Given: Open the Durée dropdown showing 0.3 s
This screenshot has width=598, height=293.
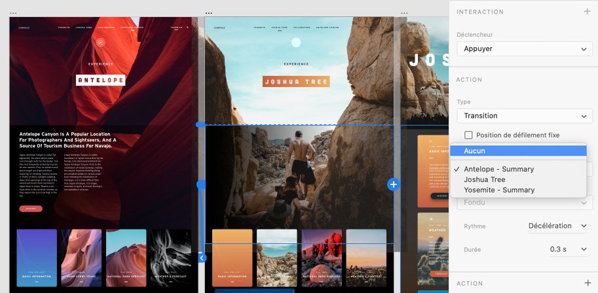Looking at the screenshot, I should click(569, 249).
